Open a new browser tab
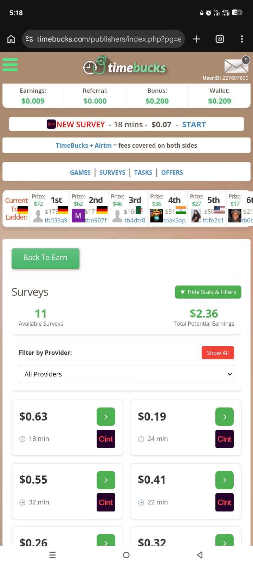Screen dimensions: 253x564 pyautogui.click(x=197, y=39)
